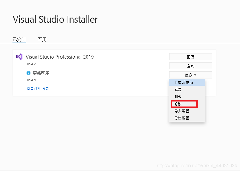Open the 可用 tab
The width and height of the screenshot is (240, 171).
[42, 39]
